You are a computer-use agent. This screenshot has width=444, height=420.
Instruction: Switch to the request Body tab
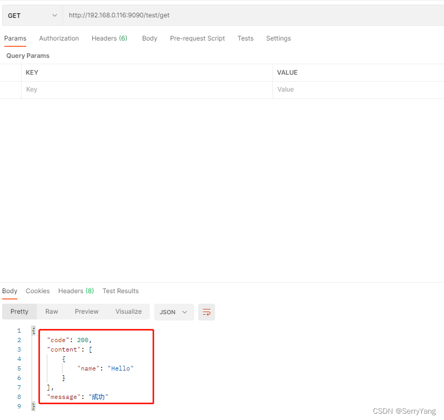(x=149, y=38)
